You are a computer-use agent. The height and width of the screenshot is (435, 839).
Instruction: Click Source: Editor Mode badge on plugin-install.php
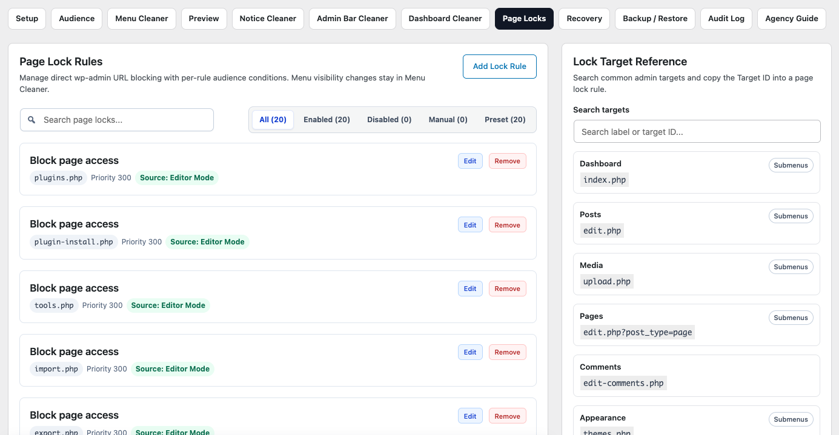tap(207, 242)
